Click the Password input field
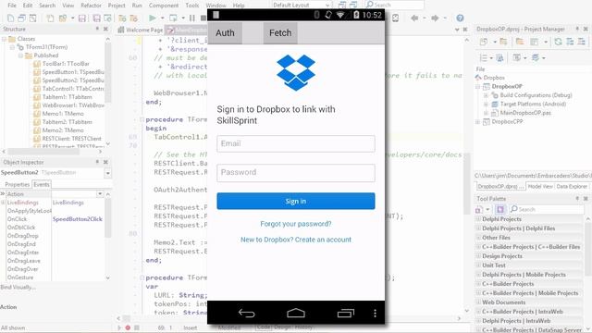 [296, 173]
